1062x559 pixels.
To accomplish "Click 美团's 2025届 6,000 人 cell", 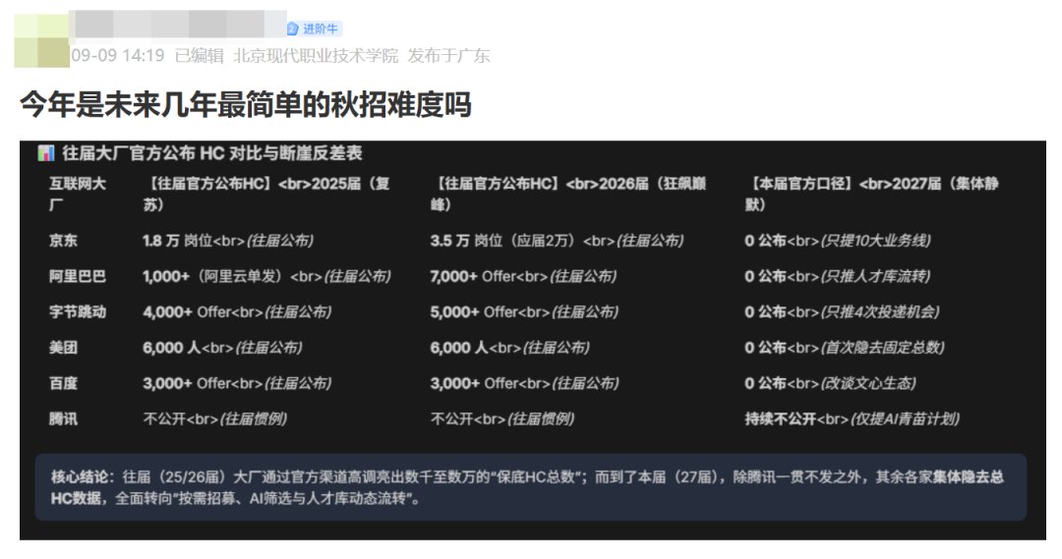I will pyautogui.click(x=222, y=348).
